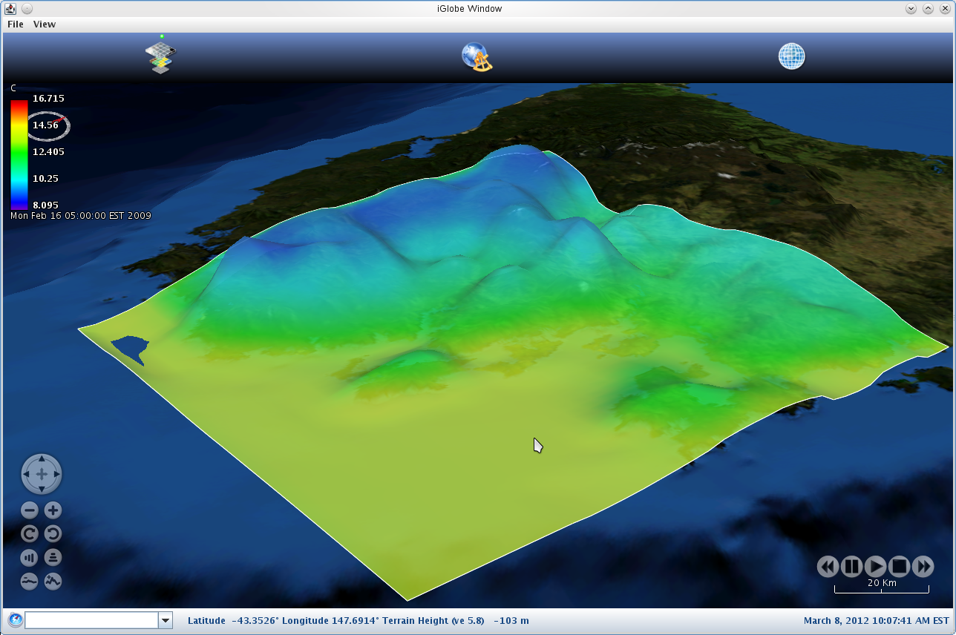Decrease terrain vertical exaggeration
The width and height of the screenshot is (956, 635).
click(x=30, y=581)
